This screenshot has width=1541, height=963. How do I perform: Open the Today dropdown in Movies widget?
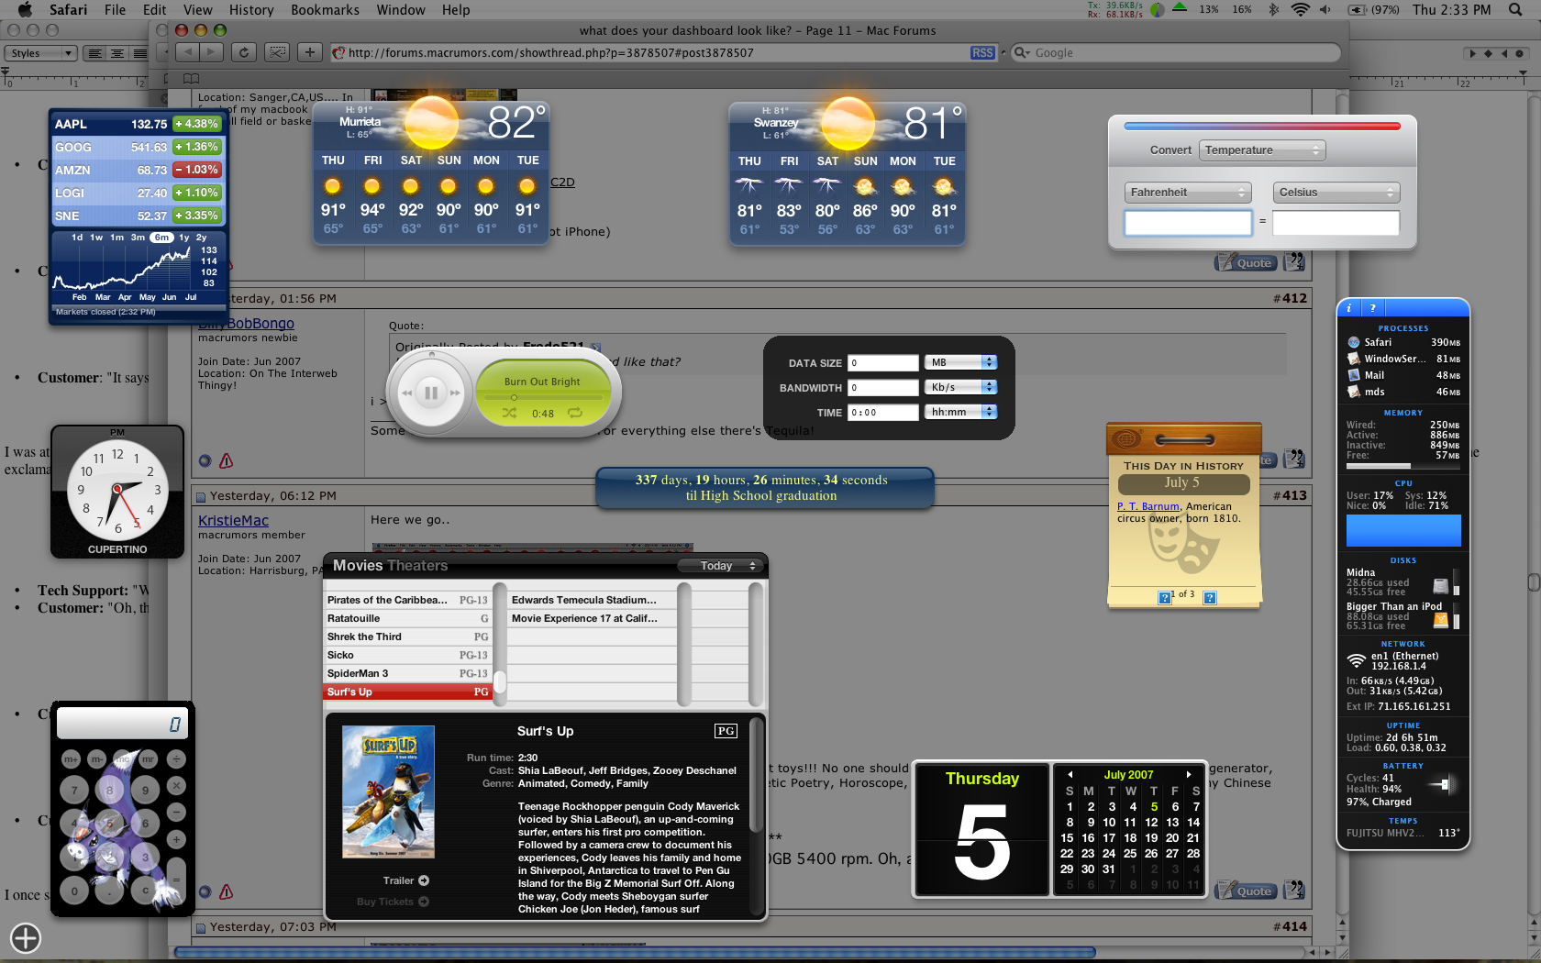click(721, 566)
